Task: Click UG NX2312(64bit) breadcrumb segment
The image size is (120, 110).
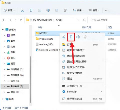Action: coord(42,20)
